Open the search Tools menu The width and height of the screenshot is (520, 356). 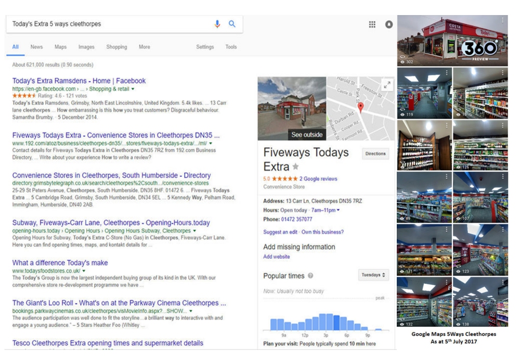(x=231, y=47)
